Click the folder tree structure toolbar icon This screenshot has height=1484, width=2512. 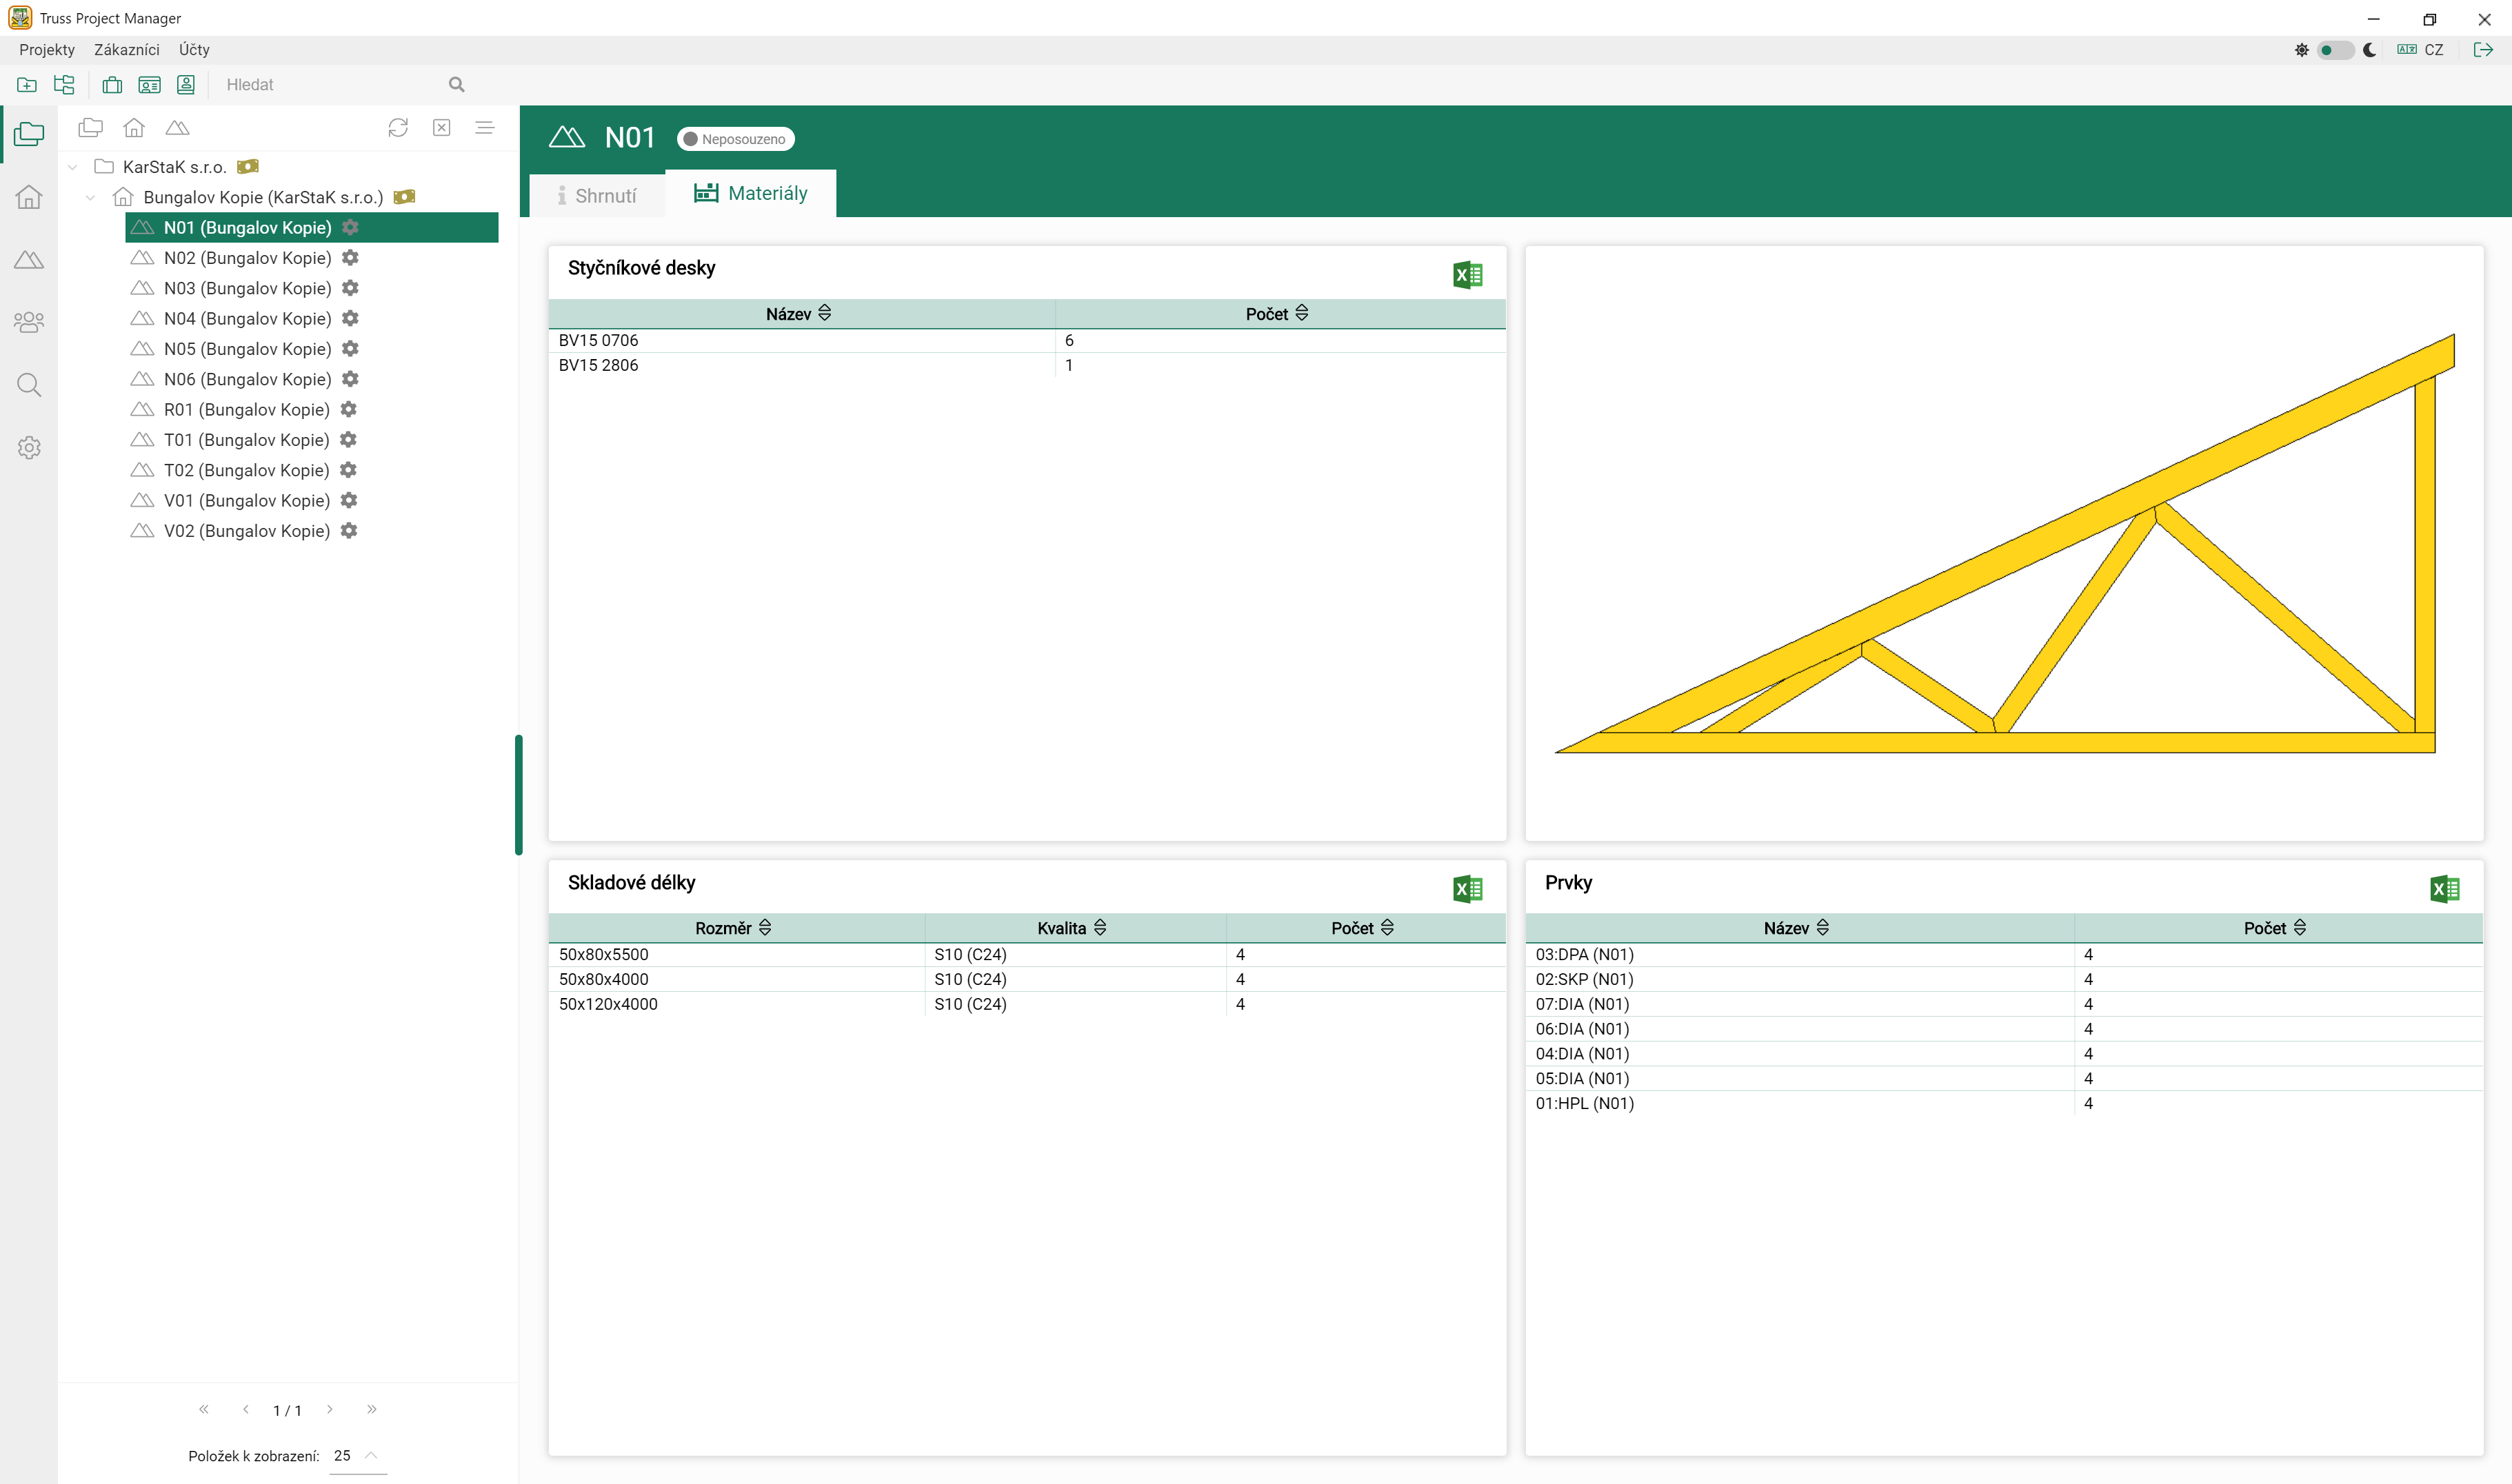(x=64, y=85)
